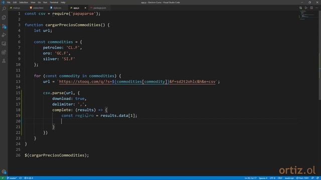Open the Explorer view icon
This screenshot has width=321, height=180.
tap(4, 17)
